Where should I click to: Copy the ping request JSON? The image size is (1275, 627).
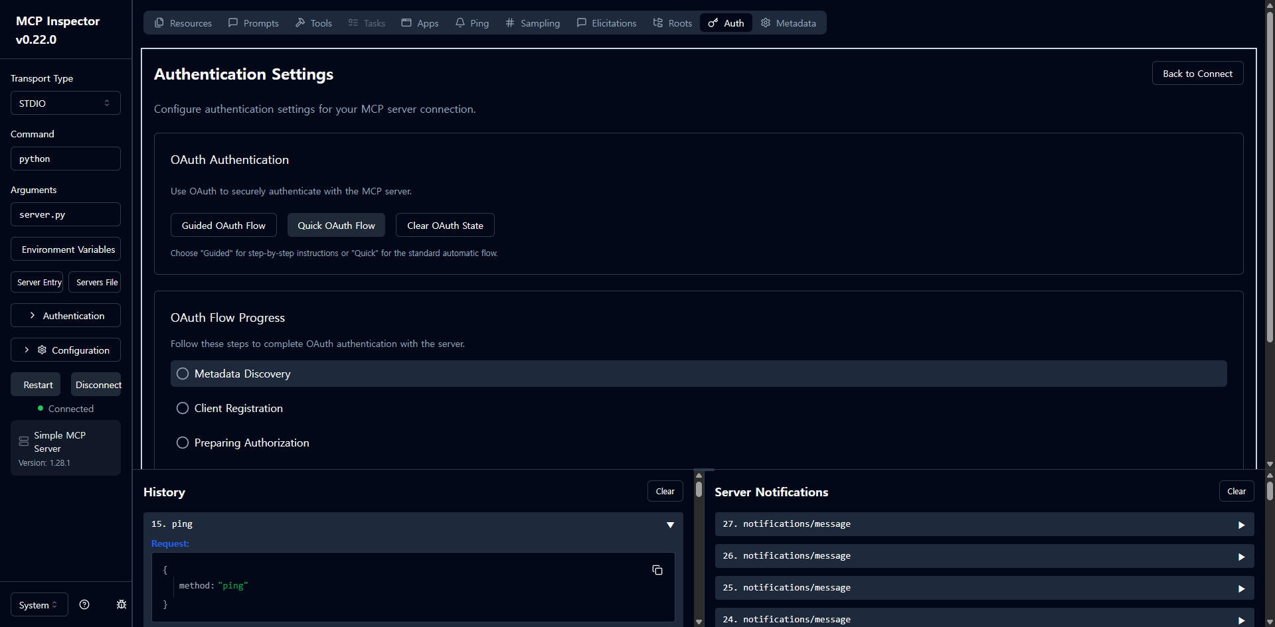click(x=657, y=570)
